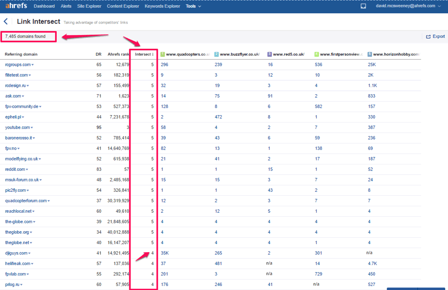Screen dimensions: 448x290
Task: Click the Referring domain column header
Action: point(21,54)
